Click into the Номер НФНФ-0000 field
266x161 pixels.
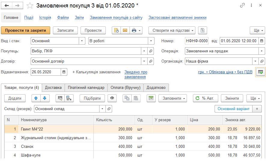(x=197, y=41)
